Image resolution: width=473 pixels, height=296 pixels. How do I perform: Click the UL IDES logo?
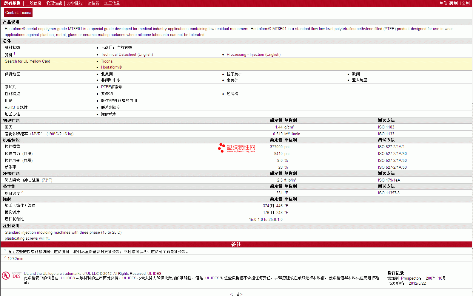click(x=11, y=275)
